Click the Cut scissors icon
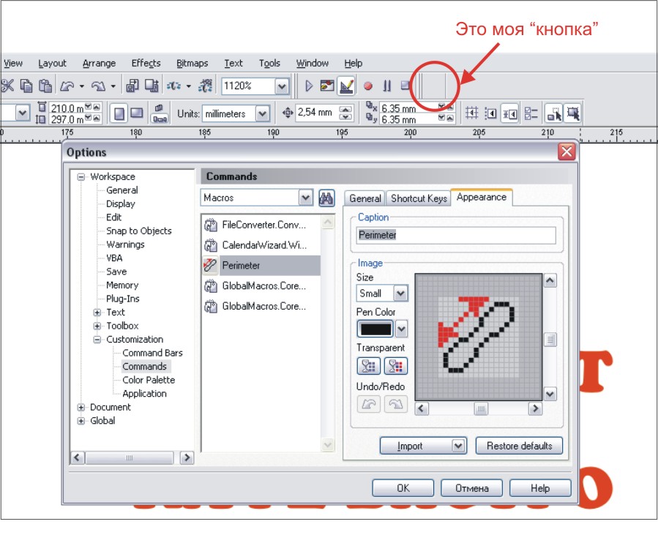 [x=7, y=86]
